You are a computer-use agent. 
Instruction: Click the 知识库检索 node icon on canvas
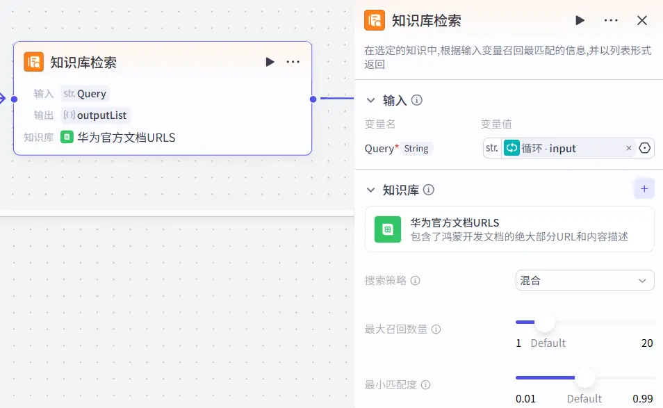(x=33, y=61)
